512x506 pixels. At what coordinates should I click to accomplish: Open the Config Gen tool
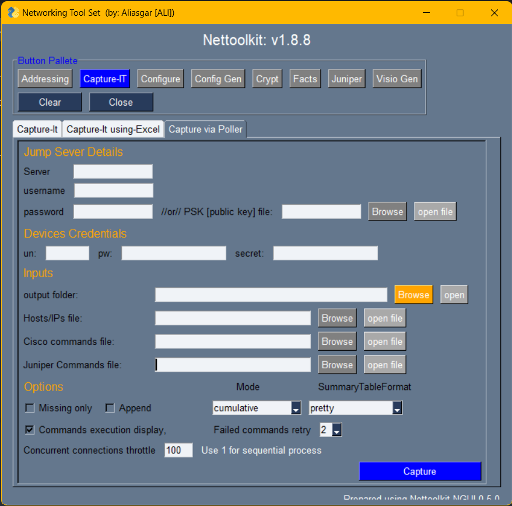tap(218, 79)
